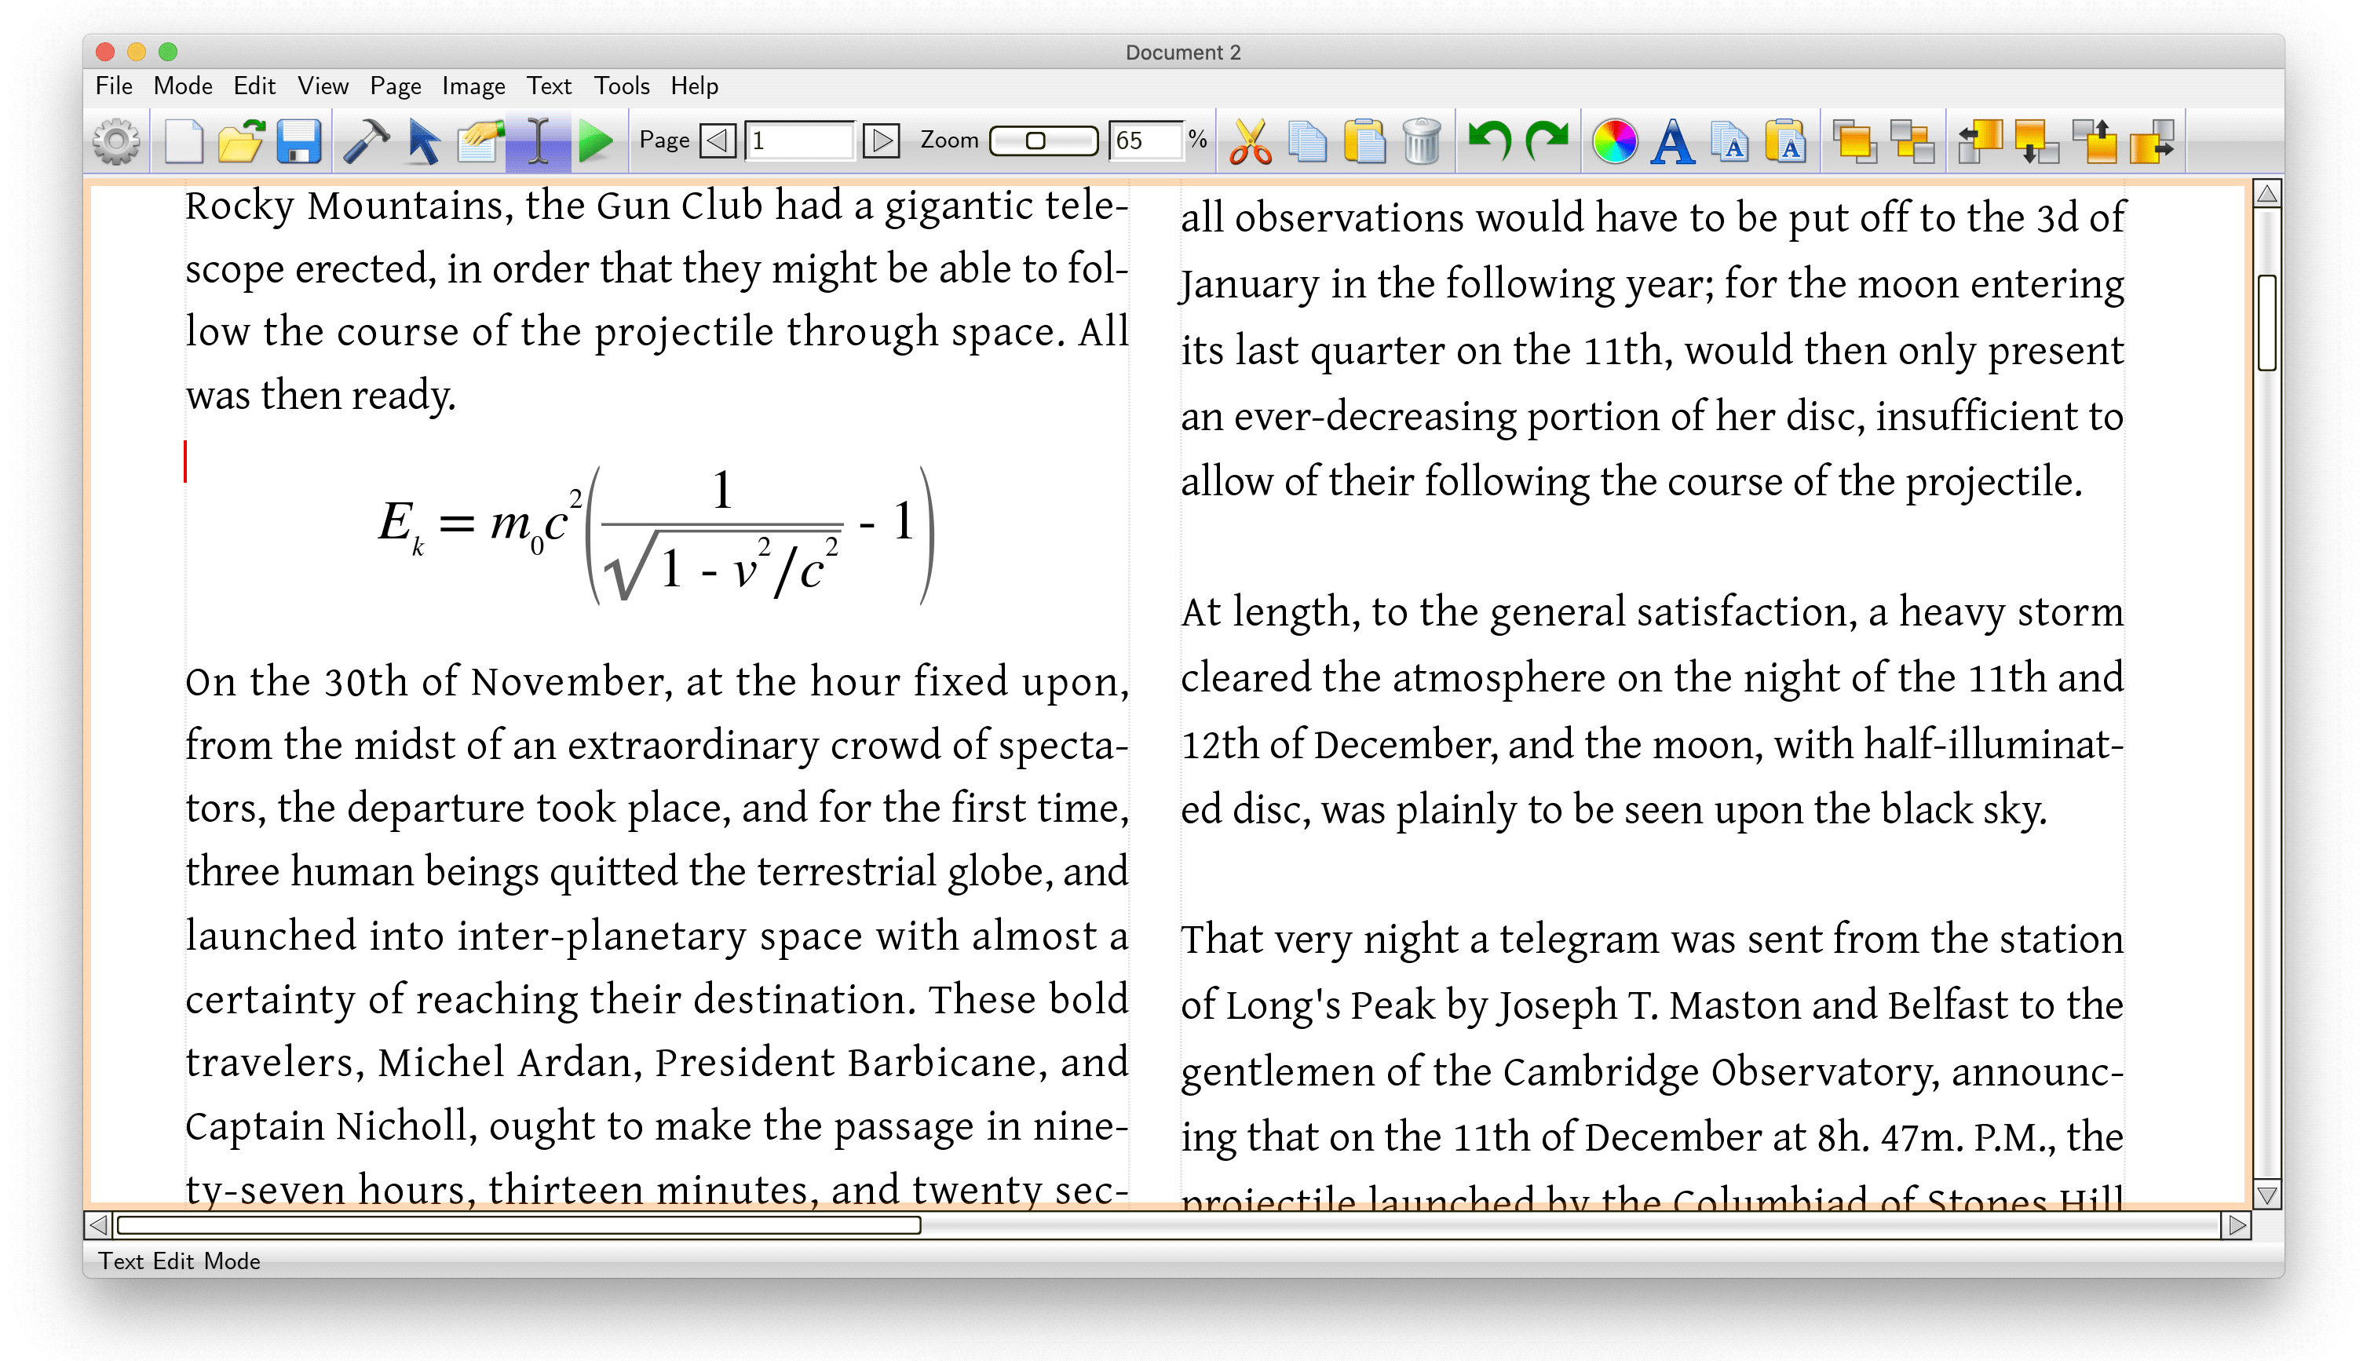Open the Image menu
The height and width of the screenshot is (1361, 2374).
(x=474, y=86)
